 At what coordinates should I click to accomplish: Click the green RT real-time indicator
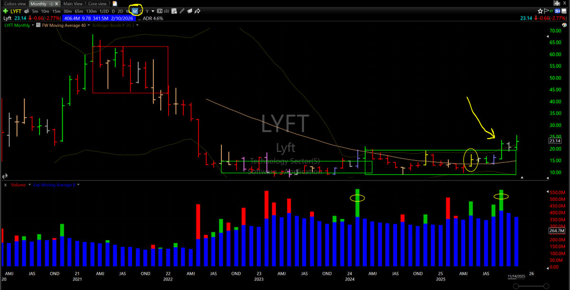coord(551,11)
